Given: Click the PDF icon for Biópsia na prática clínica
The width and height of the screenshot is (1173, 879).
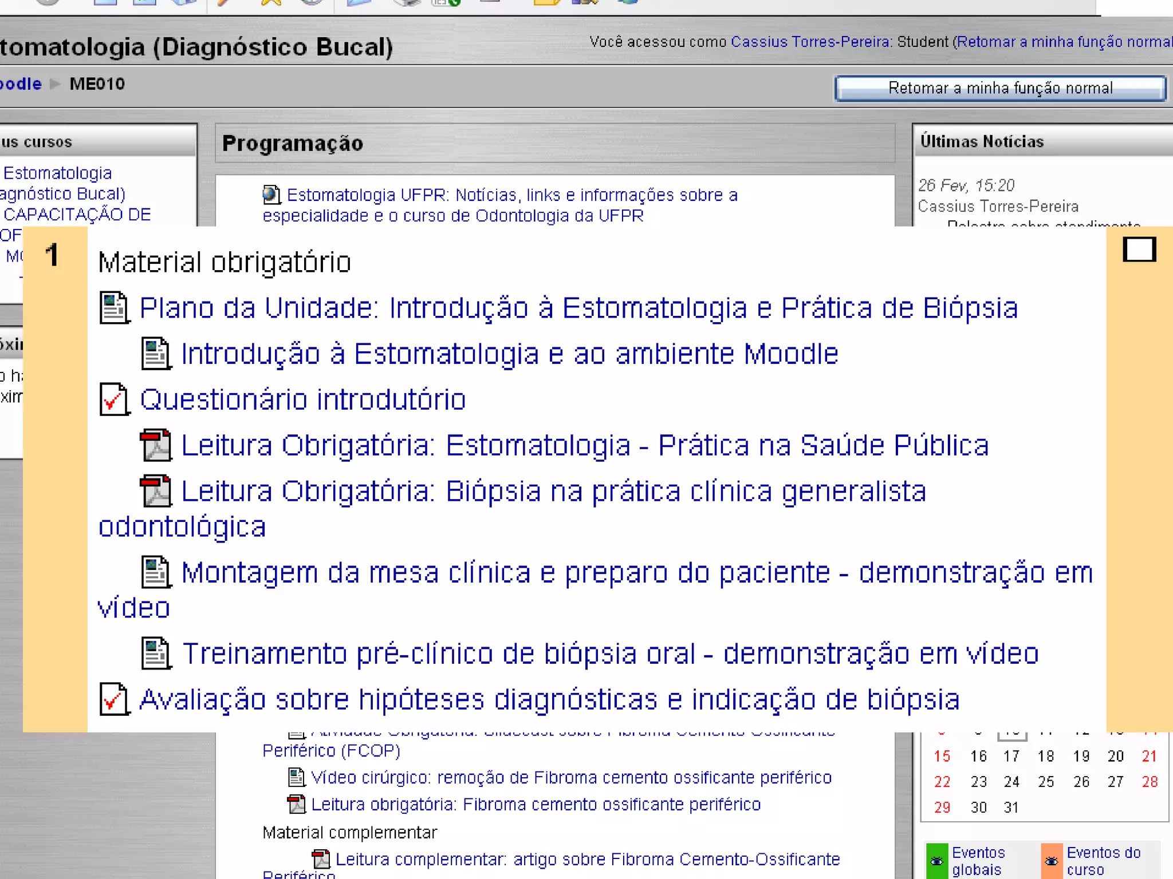Looking at the screenshot, I should click(156, 491).
